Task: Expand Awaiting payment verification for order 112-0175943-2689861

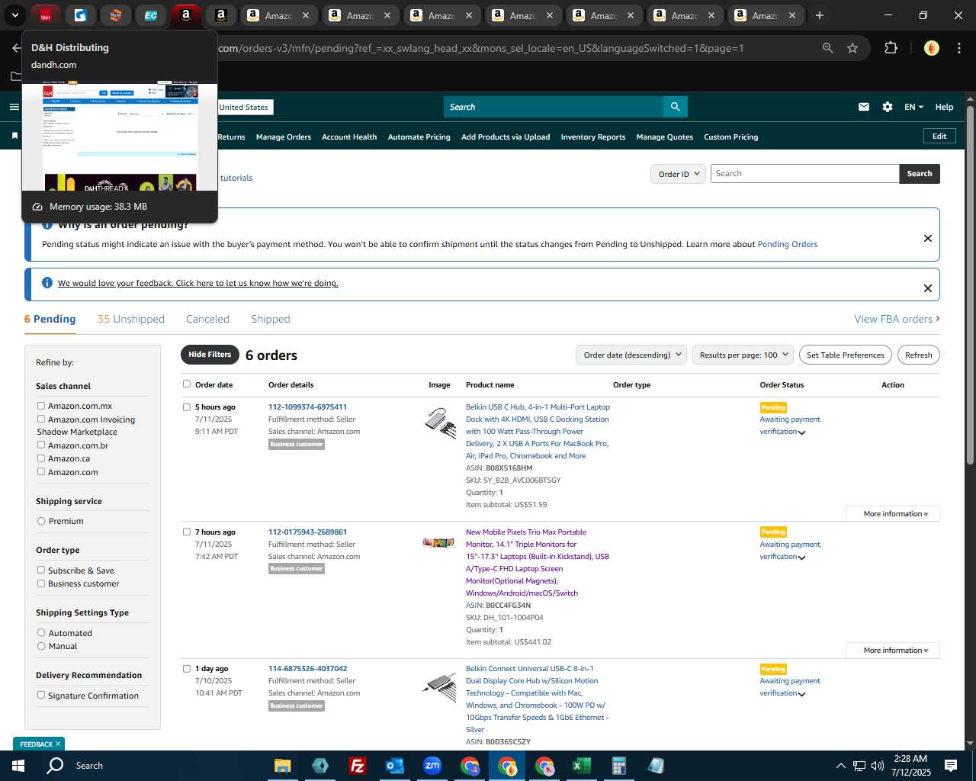Action: 801,558
